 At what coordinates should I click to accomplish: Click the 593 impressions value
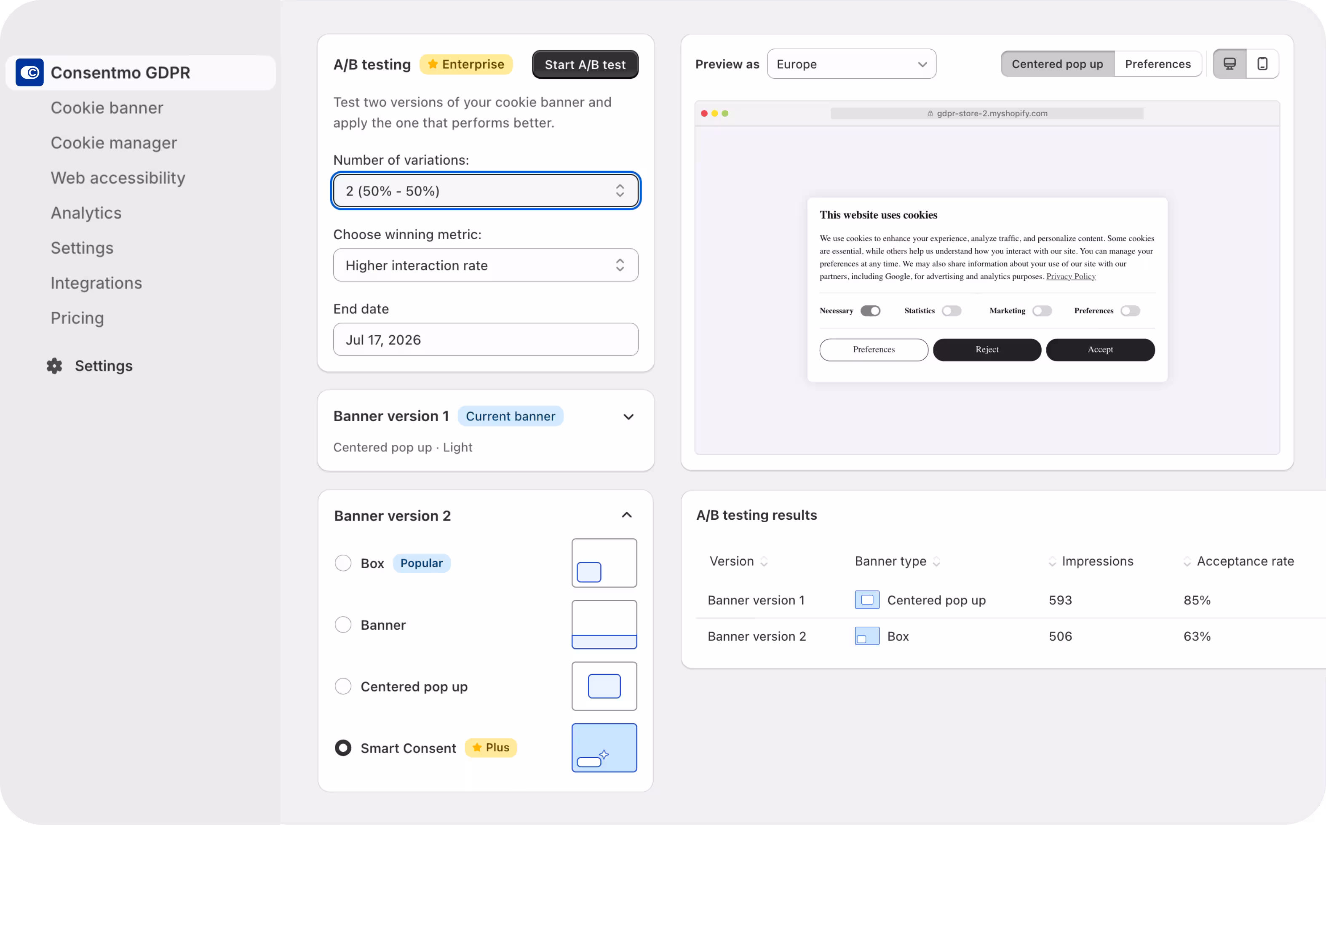pos(1060,600)
